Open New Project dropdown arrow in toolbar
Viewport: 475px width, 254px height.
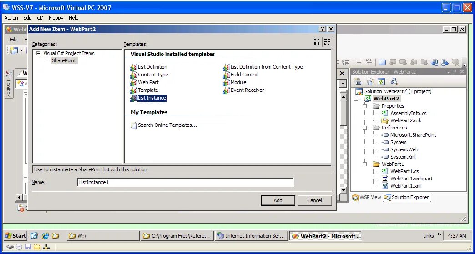(x=21, y=51)
